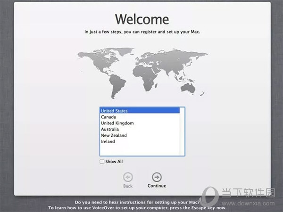The width and height of the screenshot is (283, 212).
Task: Click the Continue arrow icon
Action: (157, 177)
